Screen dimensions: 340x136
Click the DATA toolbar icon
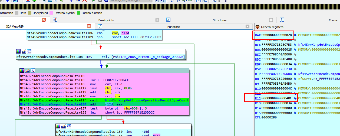[x=49, y=1]
